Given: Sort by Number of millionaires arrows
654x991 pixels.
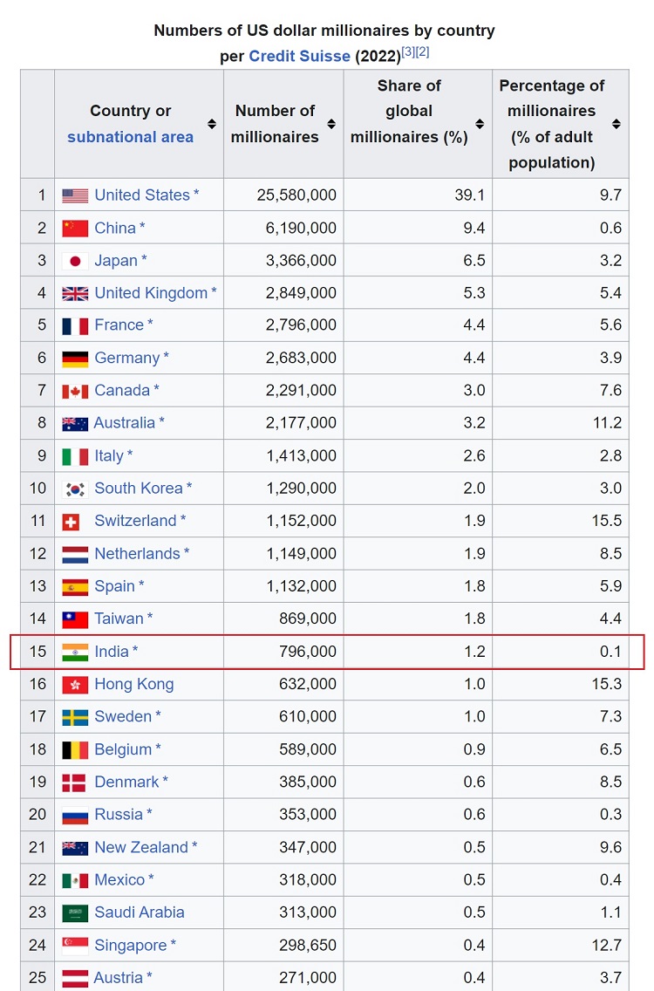Looking at the screenshot, I should 331,124.
